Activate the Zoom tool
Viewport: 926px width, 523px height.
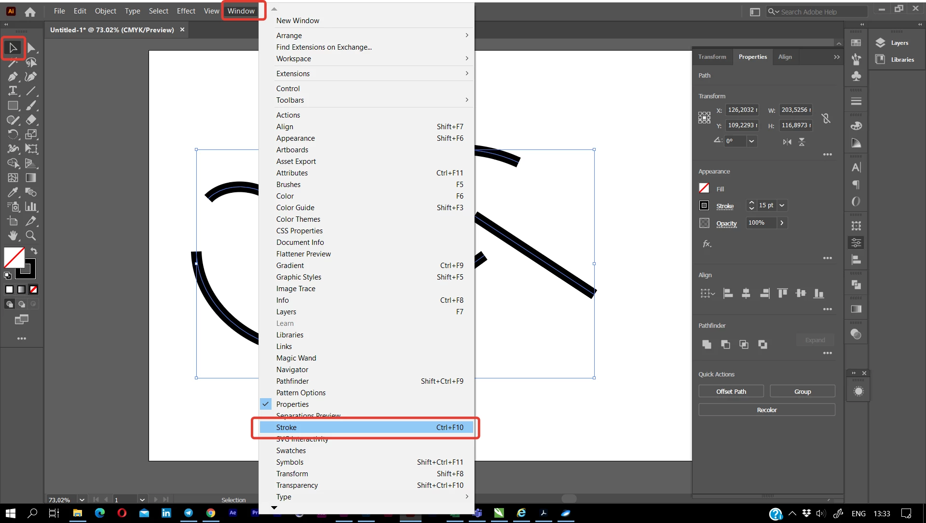coord(31,236)
